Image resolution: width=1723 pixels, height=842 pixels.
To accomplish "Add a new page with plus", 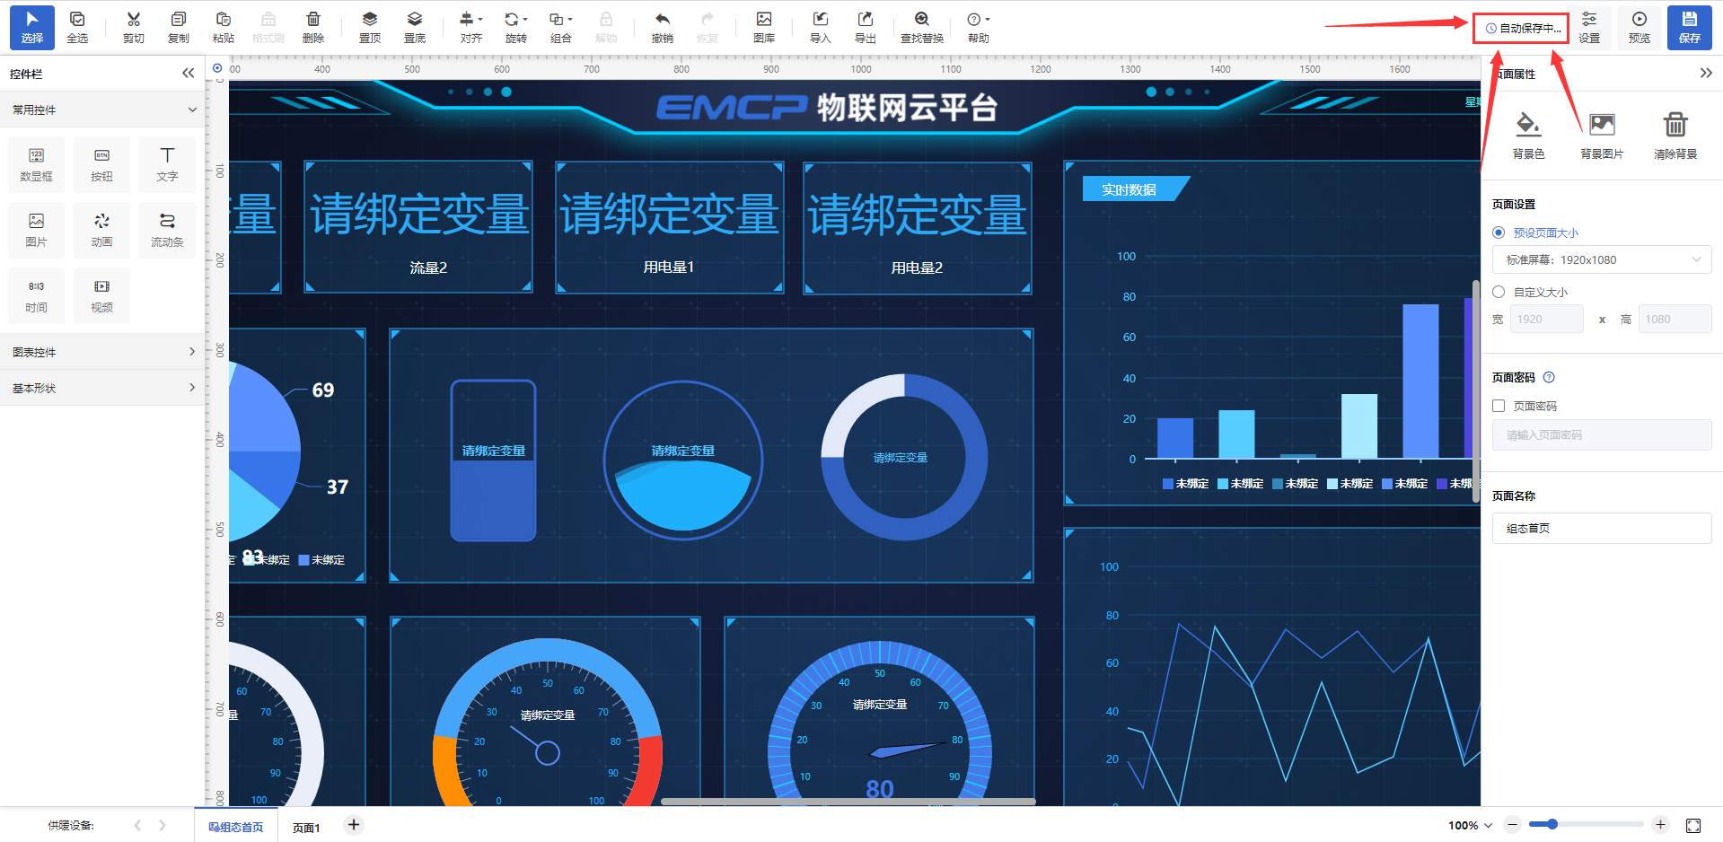I will 354,825.
